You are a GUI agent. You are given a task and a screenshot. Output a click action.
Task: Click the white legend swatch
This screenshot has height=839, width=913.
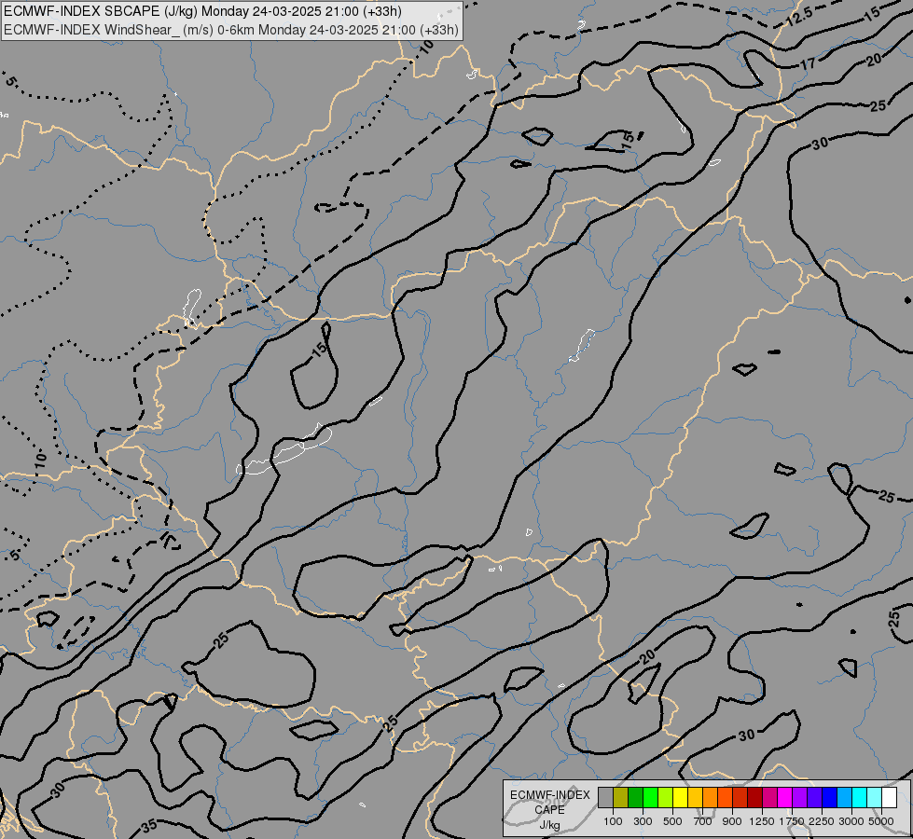click(x=889, y=798)
